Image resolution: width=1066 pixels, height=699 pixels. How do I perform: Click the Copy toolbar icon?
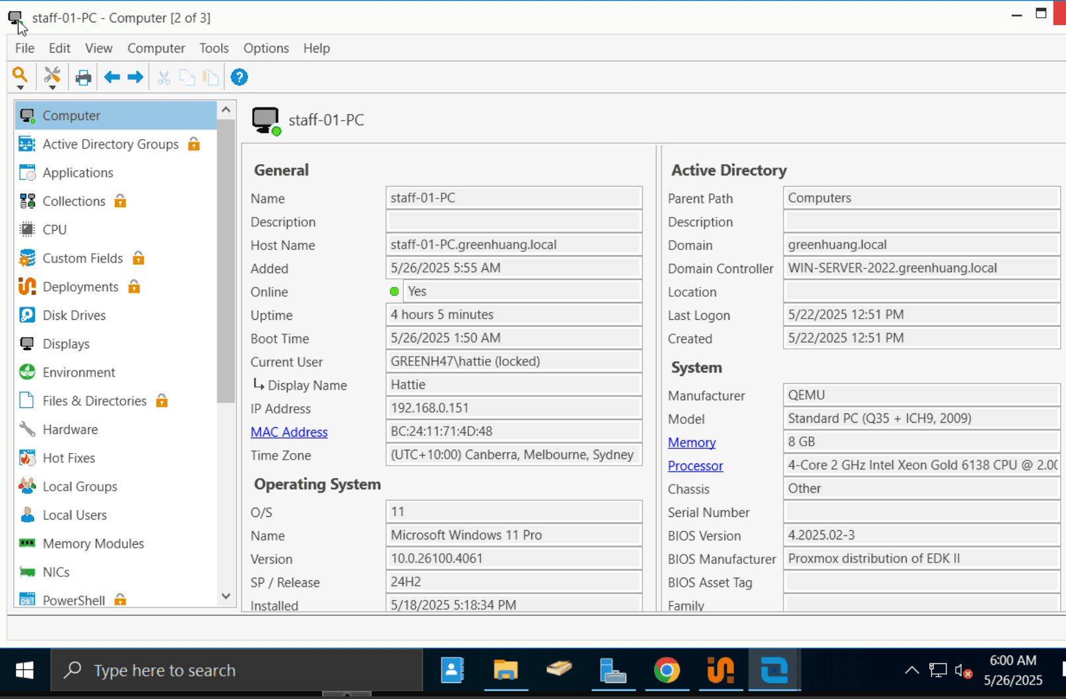187,78
